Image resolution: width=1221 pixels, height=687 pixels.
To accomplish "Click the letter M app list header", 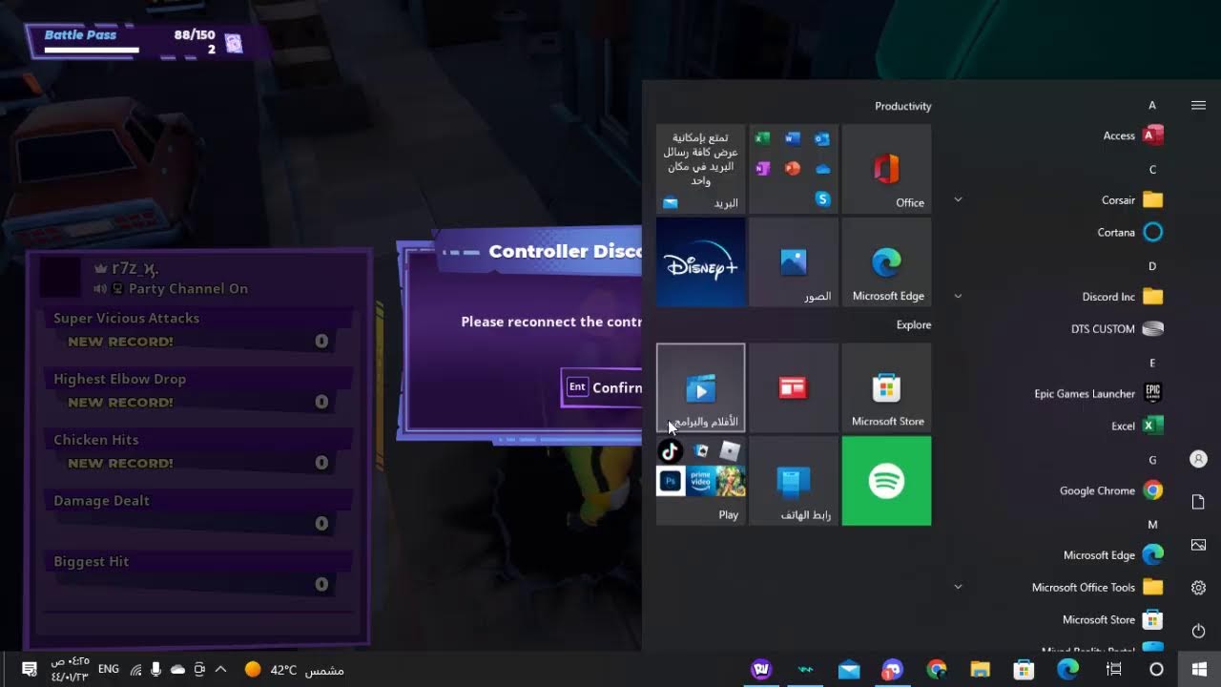I will tap(1152, 524).
